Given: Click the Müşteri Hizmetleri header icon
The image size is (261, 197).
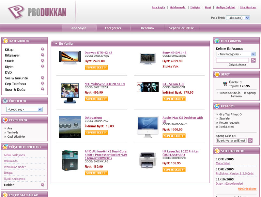Looking at the screenshot, I should pyautogui.click(x=5, y=146).
